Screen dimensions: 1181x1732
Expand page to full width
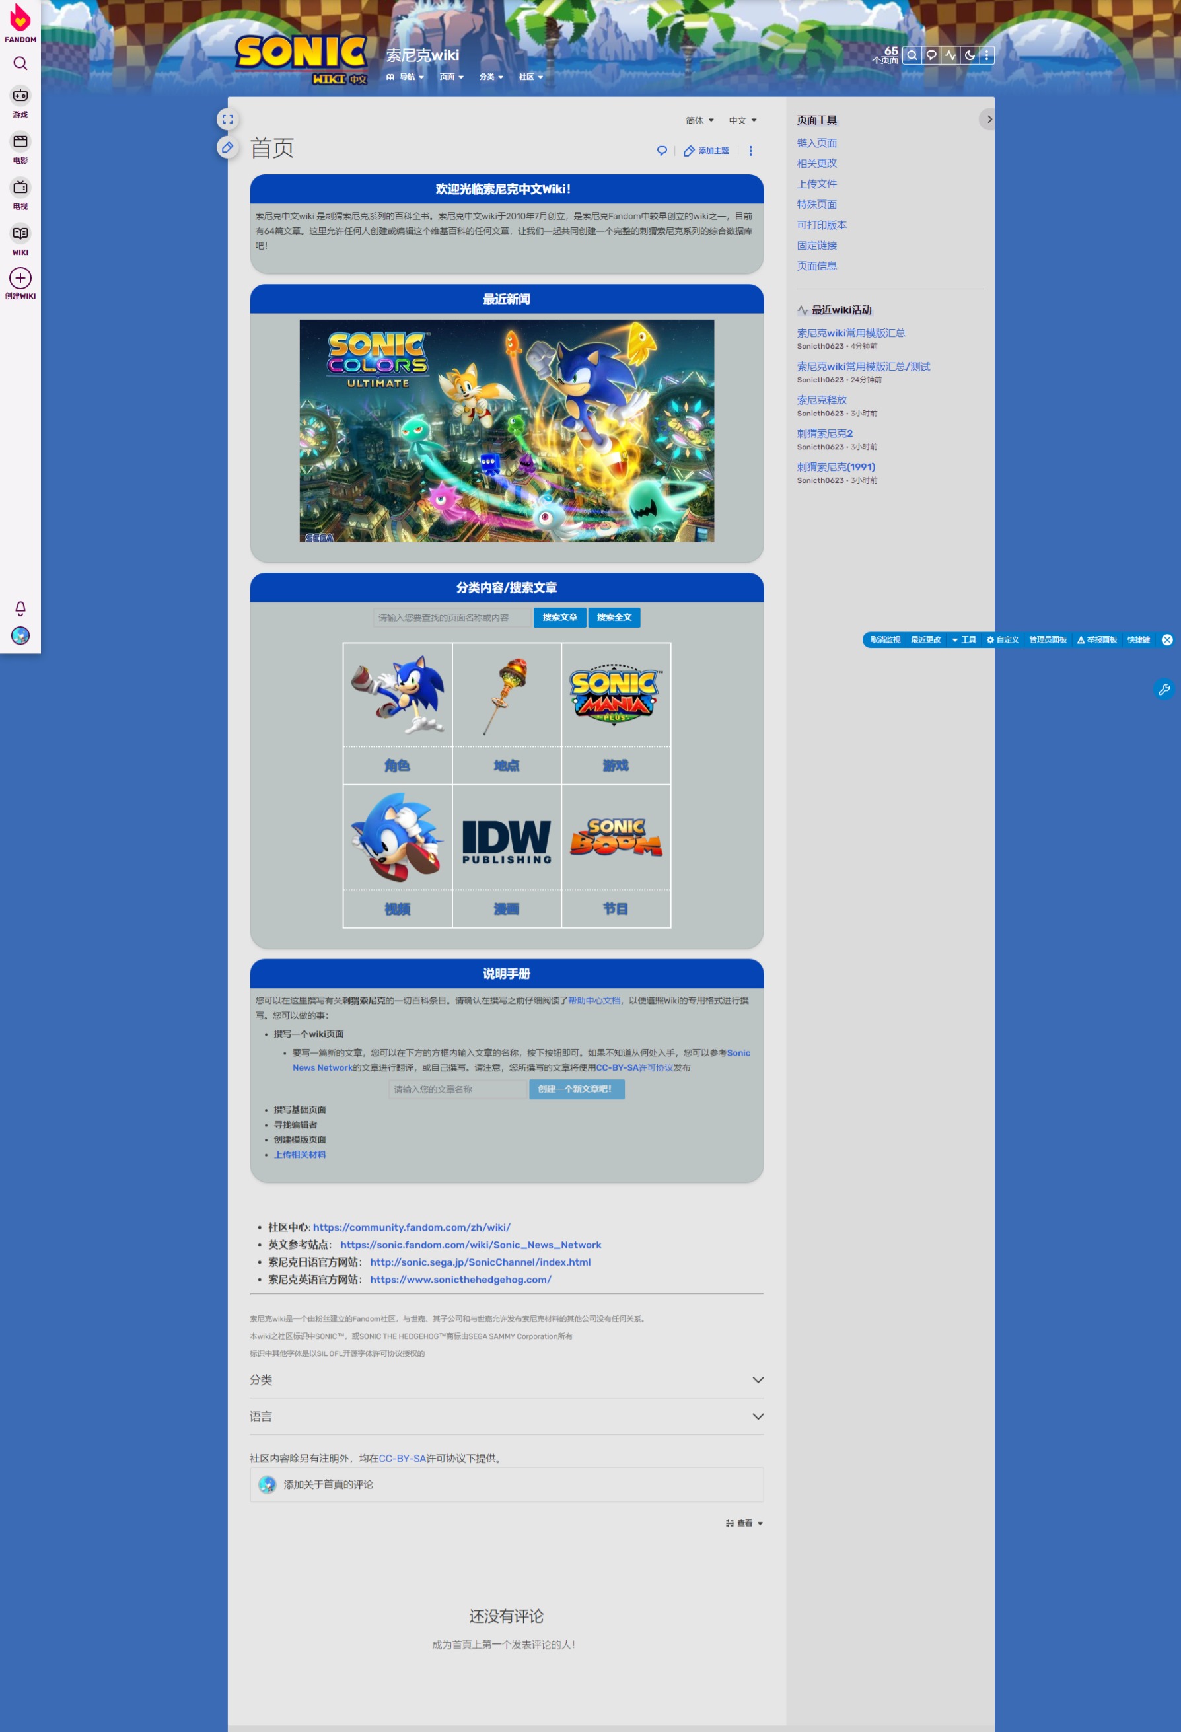click(x=227, y=120)
